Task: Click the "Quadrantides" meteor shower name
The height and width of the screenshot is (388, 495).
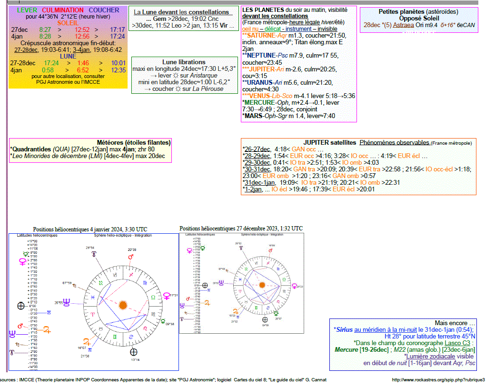Action: [31, 149]
